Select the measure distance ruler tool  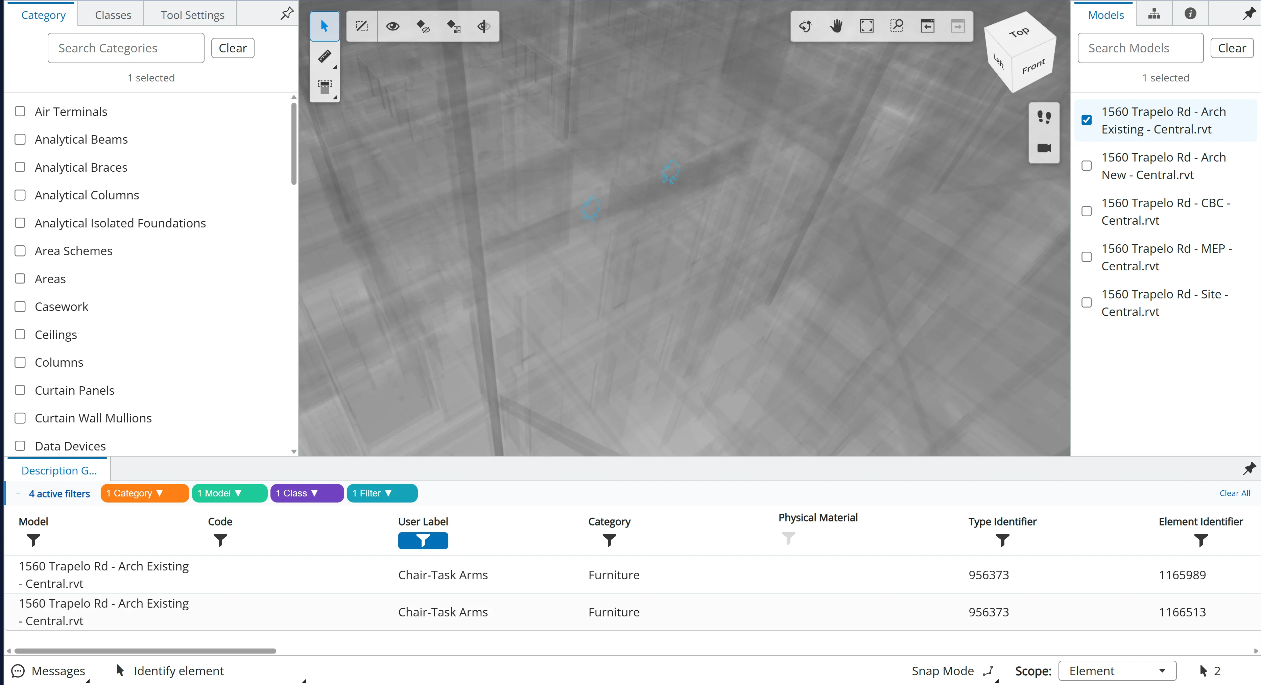324,57
